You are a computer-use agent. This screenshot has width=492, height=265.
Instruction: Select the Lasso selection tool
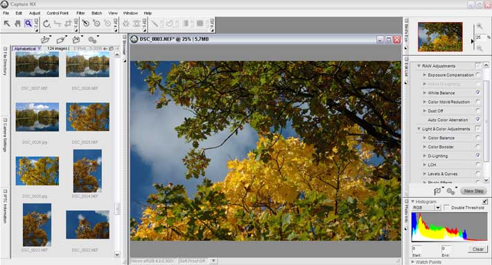click(170, 24)
